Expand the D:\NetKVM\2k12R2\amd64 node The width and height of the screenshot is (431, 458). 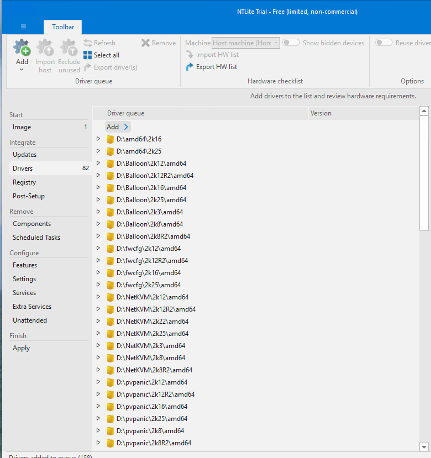tap(98, 309)
